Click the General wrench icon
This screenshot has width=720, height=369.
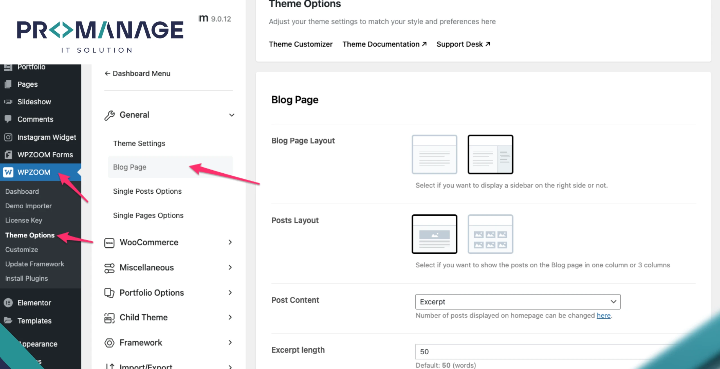[x=109, y=115]
